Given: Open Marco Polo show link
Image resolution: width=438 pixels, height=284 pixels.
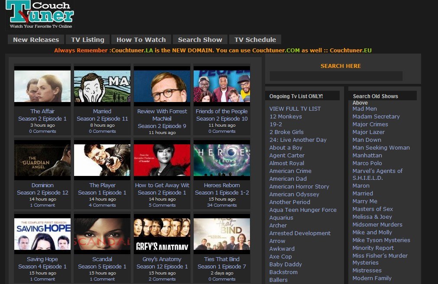Looking at the screenshot, I should 367,163.
